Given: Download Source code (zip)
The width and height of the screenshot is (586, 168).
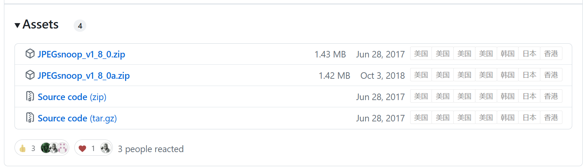Looking at the screenshot, I should click(72, 97).
